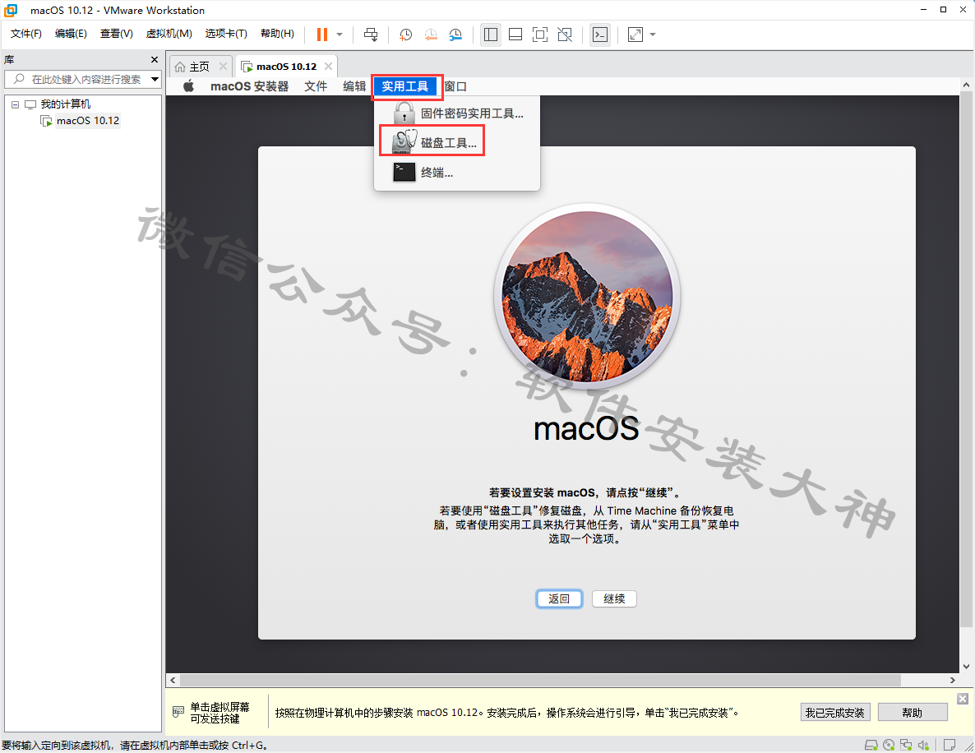
Task: Click the hard disk status icon
Action: click(871, 745)
